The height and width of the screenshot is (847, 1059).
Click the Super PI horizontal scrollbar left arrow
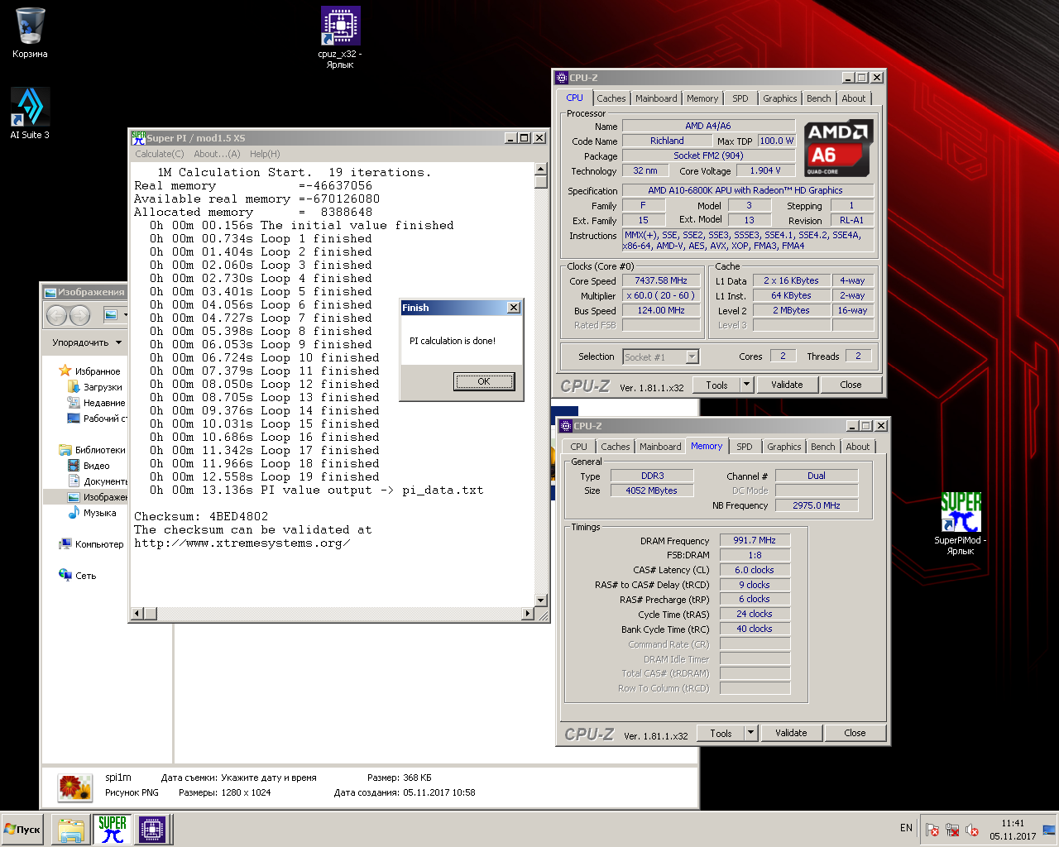coord(138,614)
